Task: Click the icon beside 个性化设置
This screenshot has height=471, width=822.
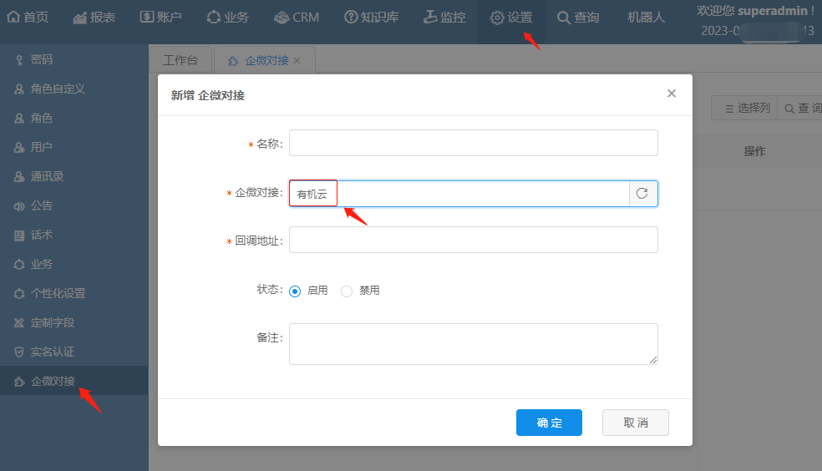Action: point(19,293)
